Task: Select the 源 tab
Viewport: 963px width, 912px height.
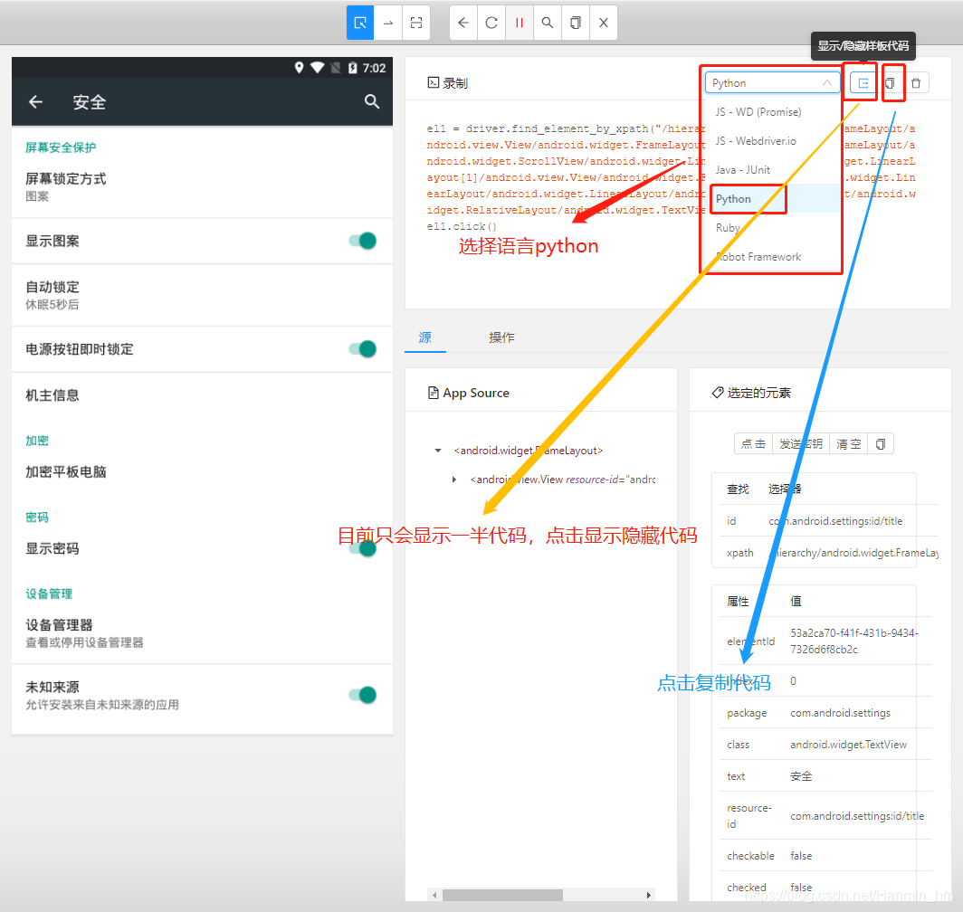Action: click(424, 337)
